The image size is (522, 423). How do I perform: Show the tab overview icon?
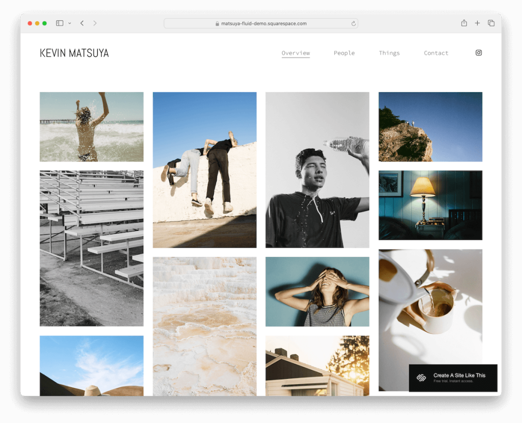[x=491, y=23]
